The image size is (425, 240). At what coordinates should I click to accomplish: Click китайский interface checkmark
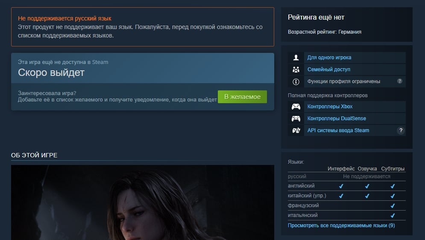(x=341, y=196)
